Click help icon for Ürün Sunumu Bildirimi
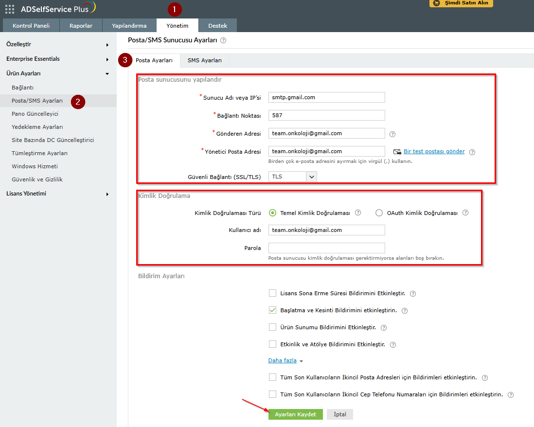This screenshot has width=534, height=427. click(383, 328)
